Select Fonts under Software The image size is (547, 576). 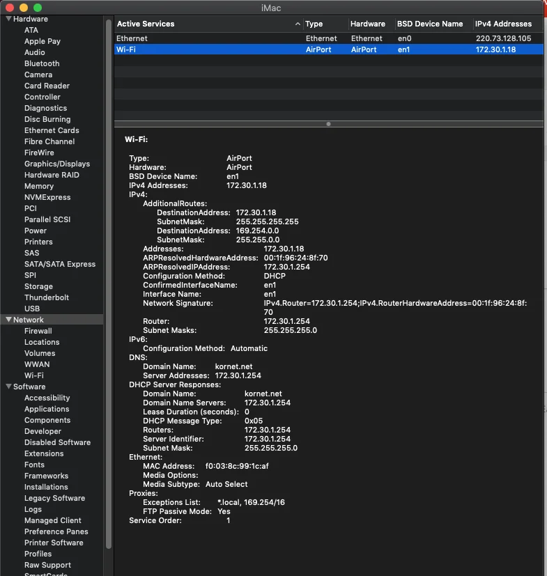[x=34, y=465]
